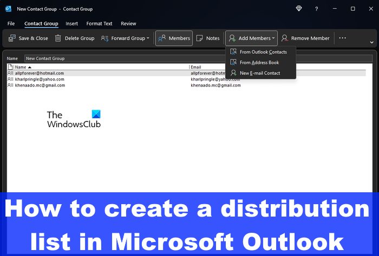Click contact icon beside khenaado.mc@gmail.com
379x256 pixels.
coord(10,85)
